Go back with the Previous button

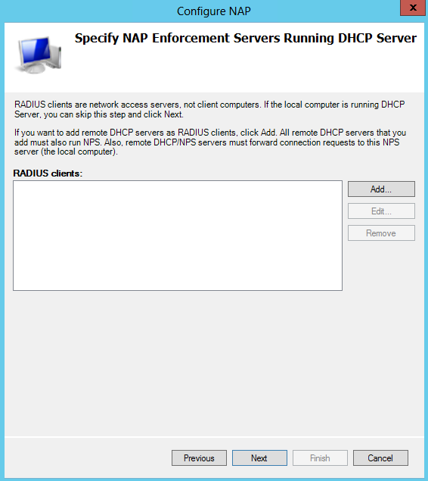coord(199,458)
